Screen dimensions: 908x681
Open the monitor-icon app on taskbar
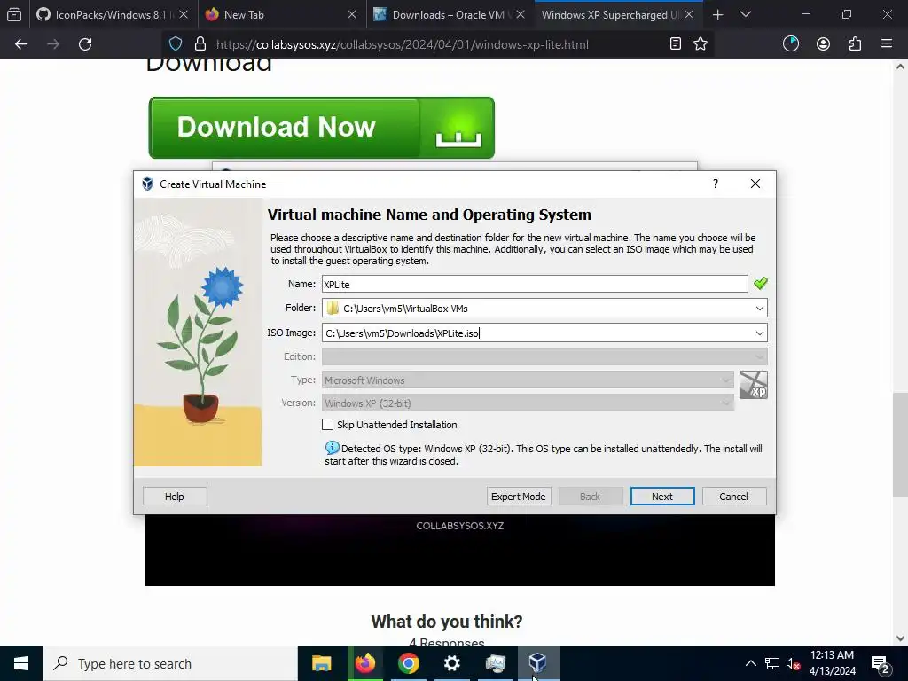coord(495,663)
